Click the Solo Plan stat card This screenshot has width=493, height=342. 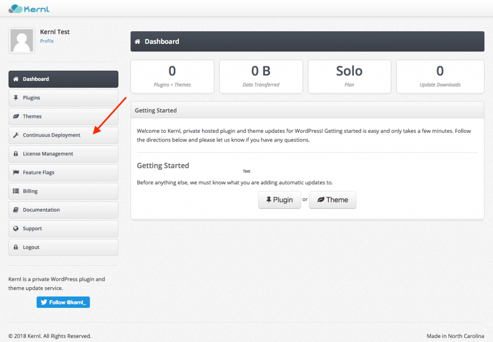point(350,76)
